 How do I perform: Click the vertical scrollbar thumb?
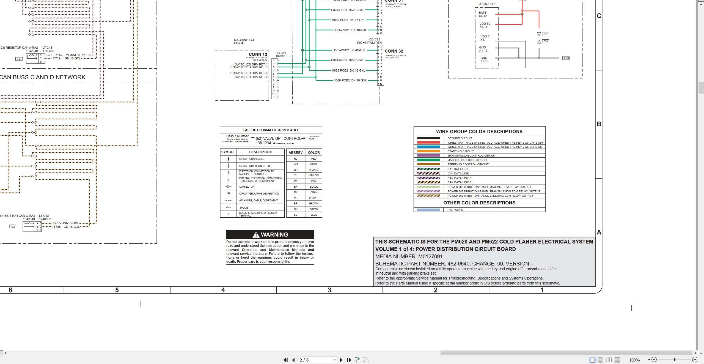[701, 88]
